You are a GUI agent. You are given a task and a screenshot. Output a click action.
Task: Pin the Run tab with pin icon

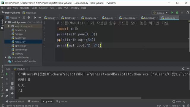(x=7, y=96)
